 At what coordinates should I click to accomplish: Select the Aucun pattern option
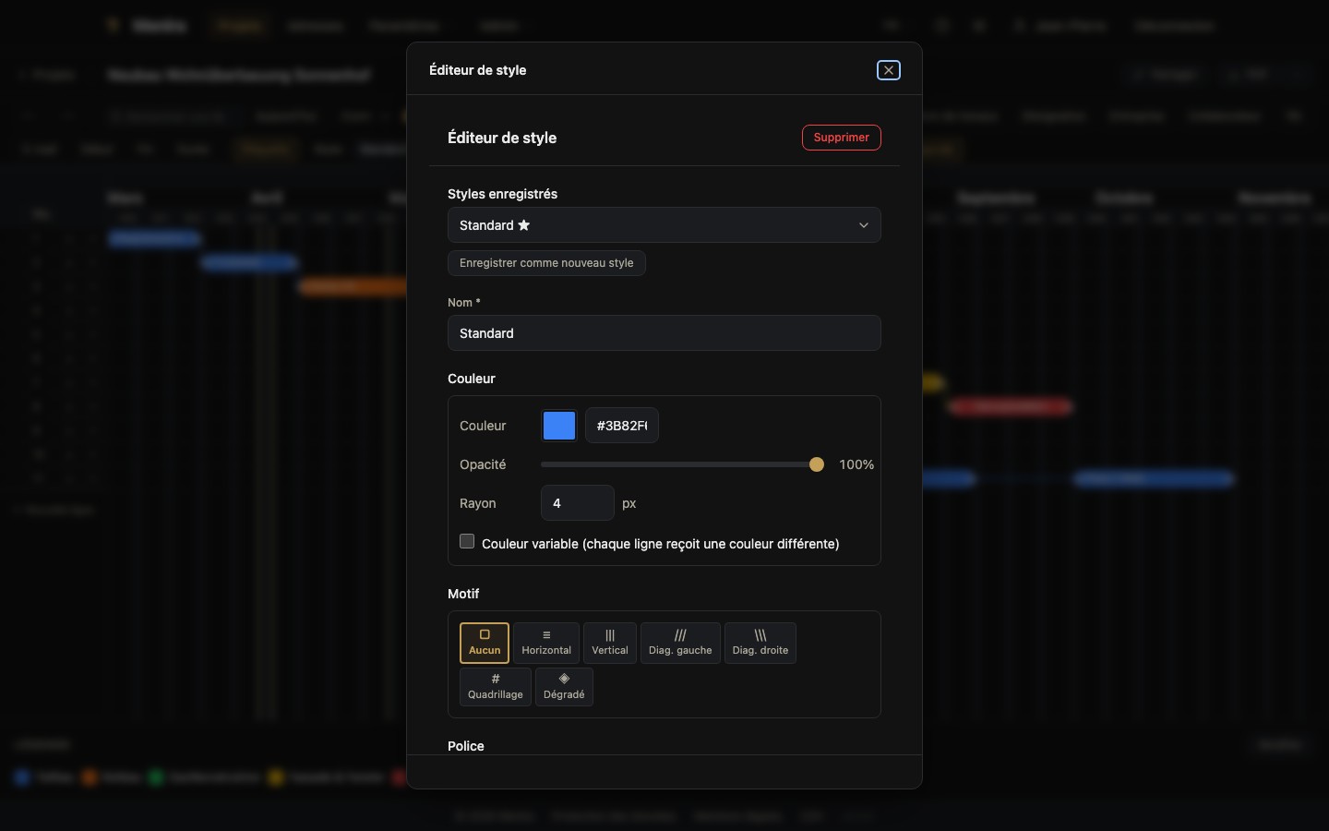pos(485,643)
